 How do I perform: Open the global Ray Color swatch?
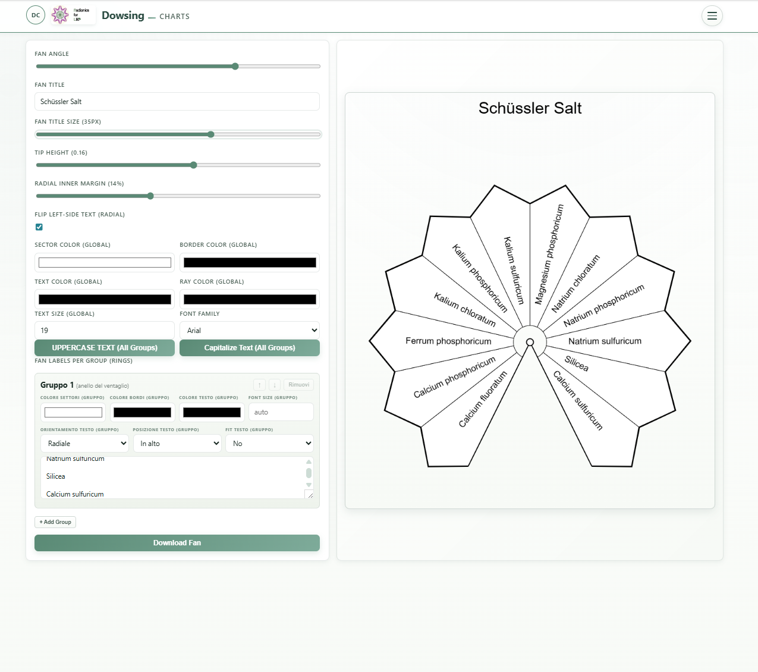pos(250,300)
